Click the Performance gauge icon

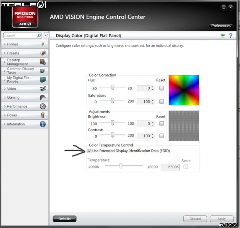point(43,106)
